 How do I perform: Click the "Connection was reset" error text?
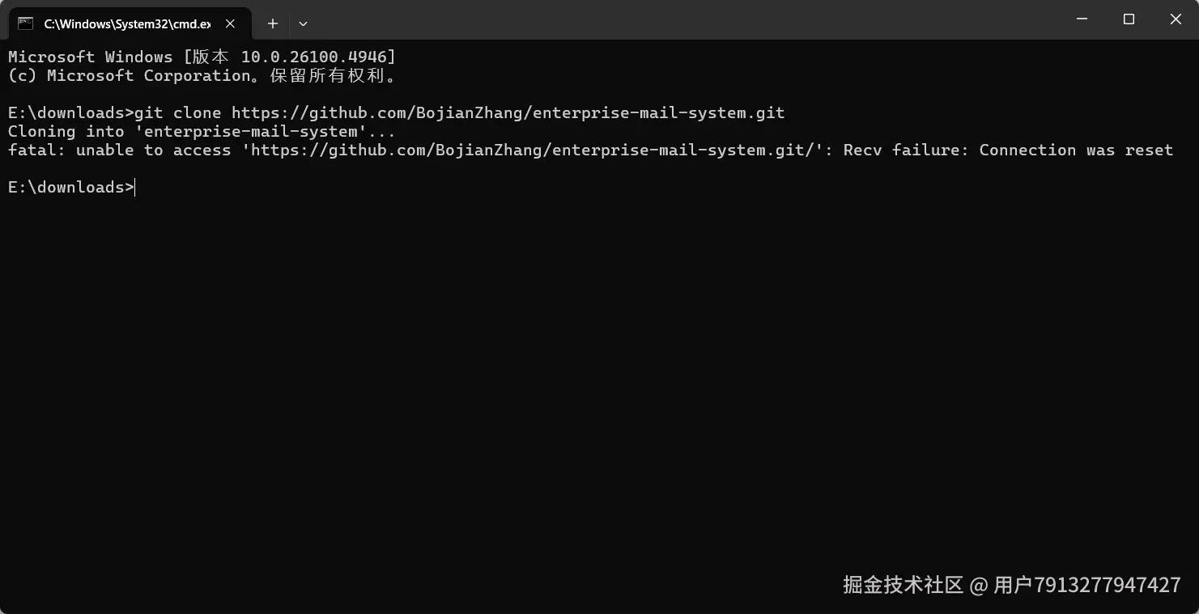[x=1075, y=150]
